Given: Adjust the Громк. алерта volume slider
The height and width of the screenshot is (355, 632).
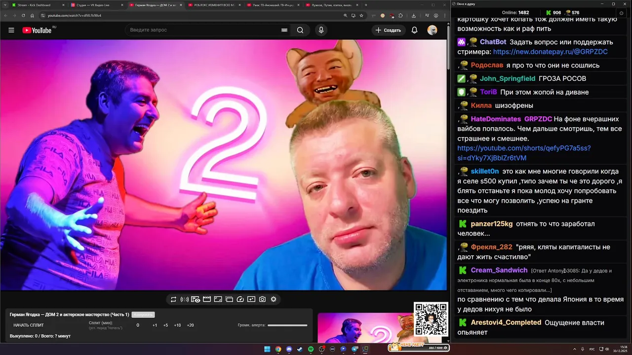Looking at the screenshot, I should click(x=287, y=325).
